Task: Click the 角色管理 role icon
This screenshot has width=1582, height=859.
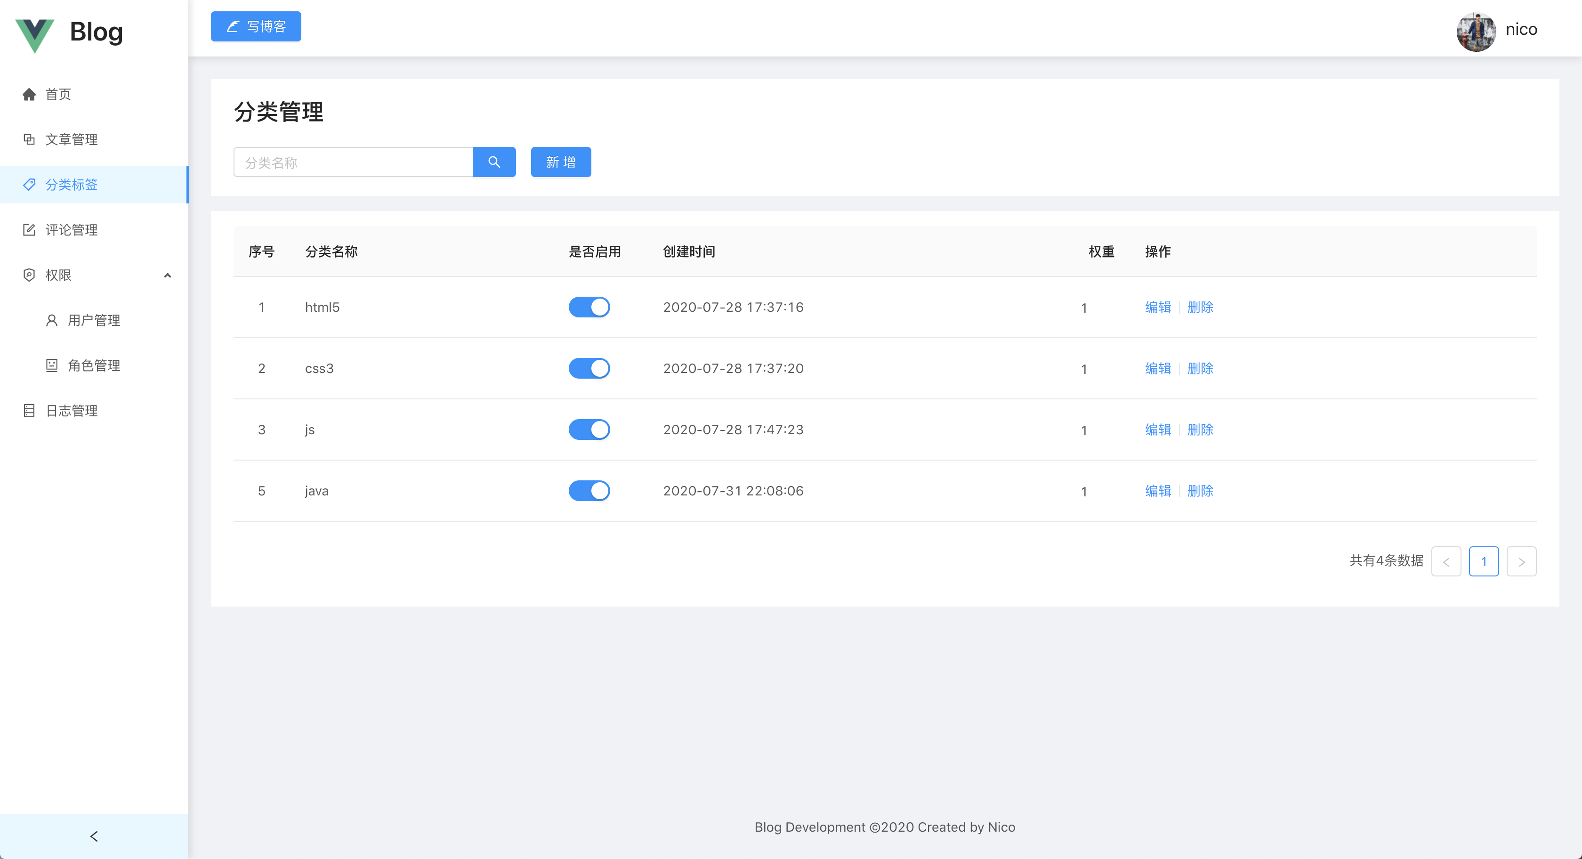Action: click(x=52, y=365)
